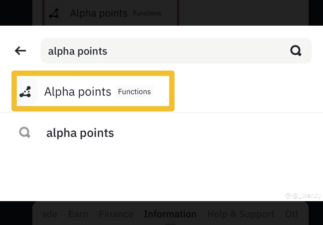Tap the back arrow beside the search bar
323x225 pixels.
tap(20, 51)
